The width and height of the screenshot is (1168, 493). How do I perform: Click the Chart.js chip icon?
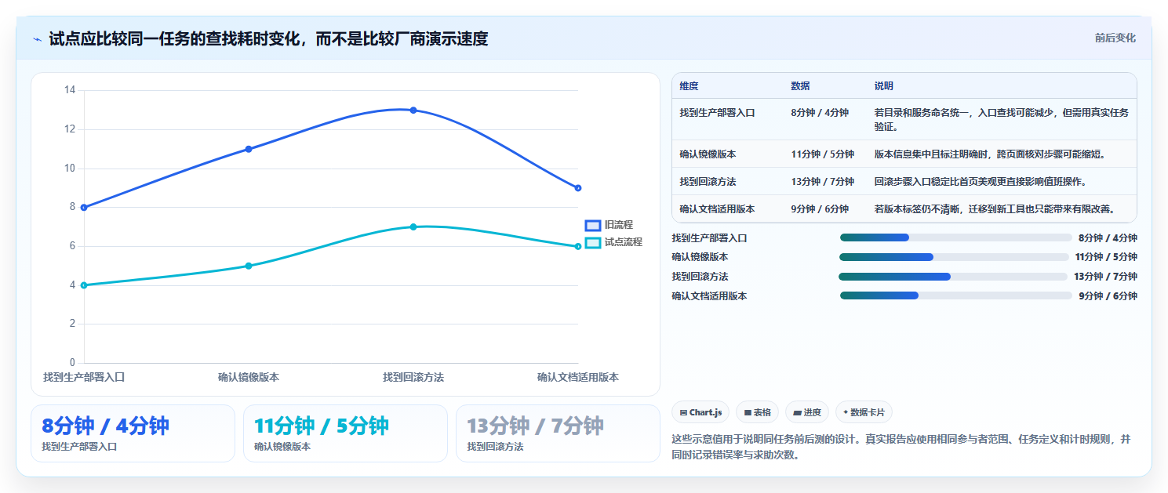[684, 412]
